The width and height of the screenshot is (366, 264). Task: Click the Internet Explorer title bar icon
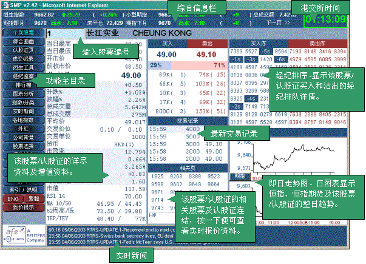[5, 5]
